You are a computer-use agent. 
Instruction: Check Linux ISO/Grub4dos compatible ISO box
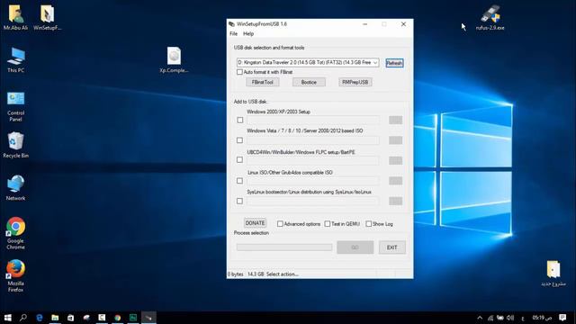240,181
